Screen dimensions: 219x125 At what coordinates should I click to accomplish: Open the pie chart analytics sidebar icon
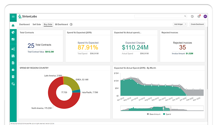(13, 32)
